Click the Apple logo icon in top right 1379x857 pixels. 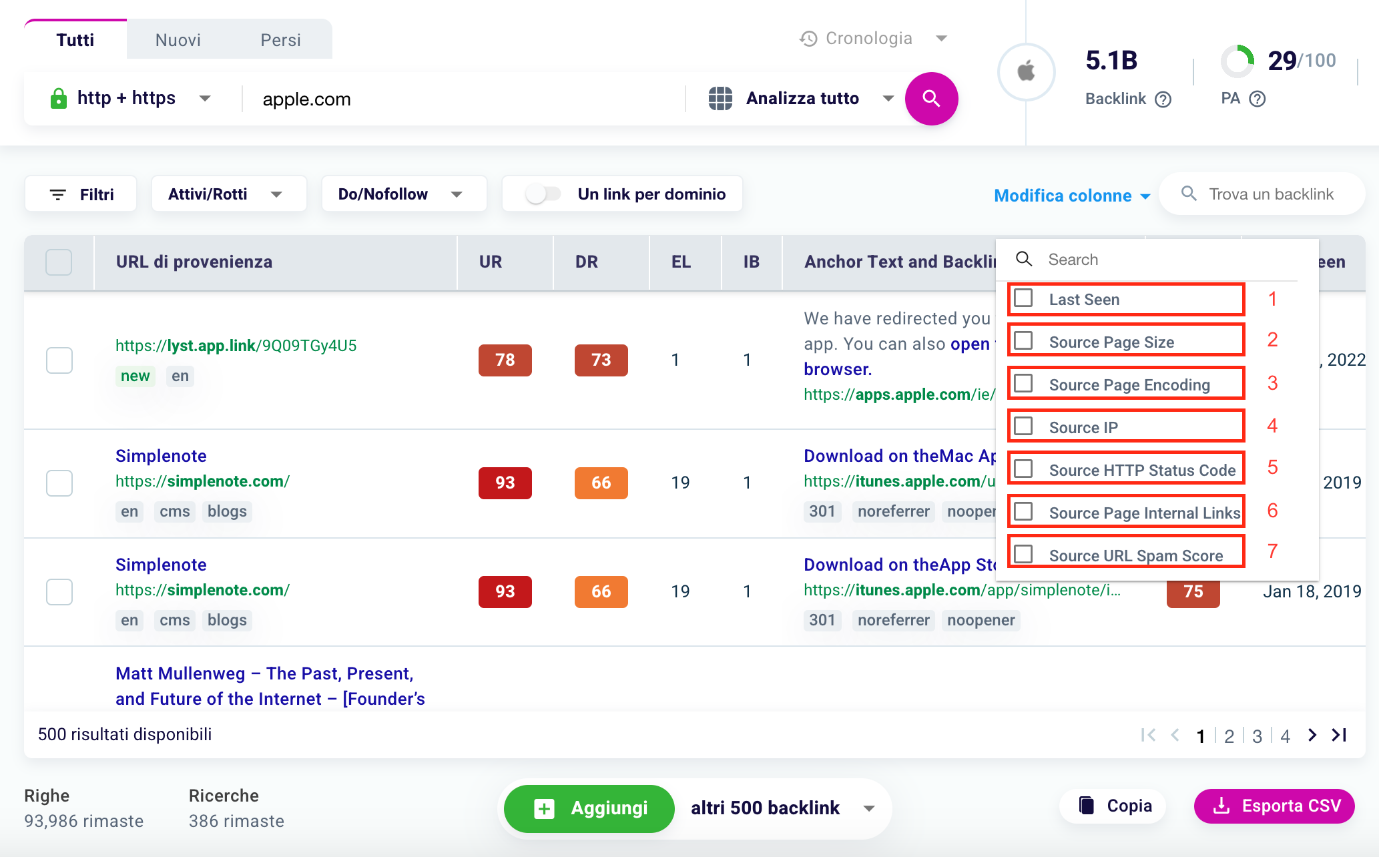pos(1028,70)
